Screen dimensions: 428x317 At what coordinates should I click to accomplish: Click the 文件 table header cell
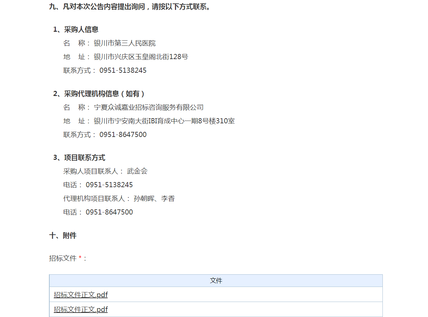click(x=216, y=281)
